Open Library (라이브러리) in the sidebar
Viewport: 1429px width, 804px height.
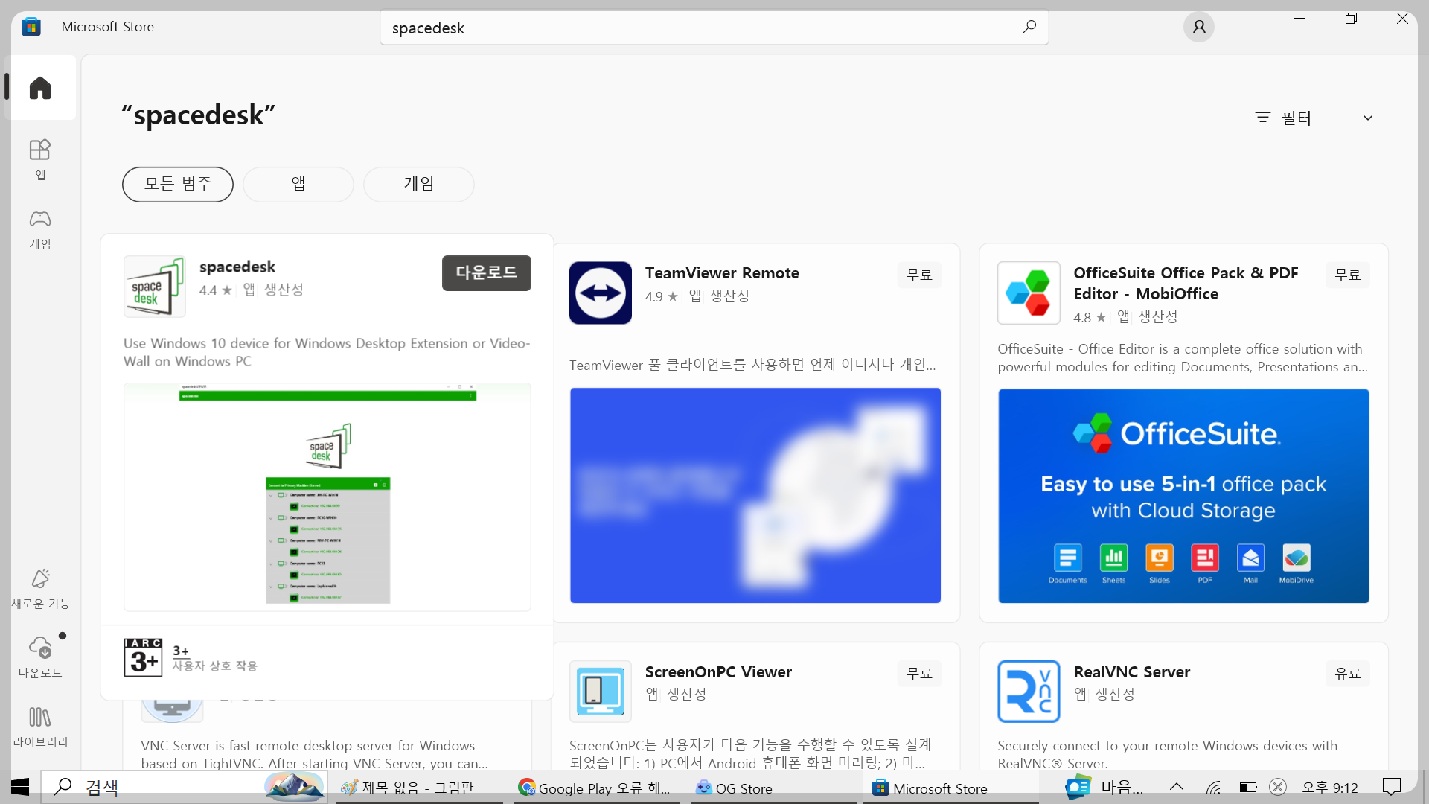40,727
